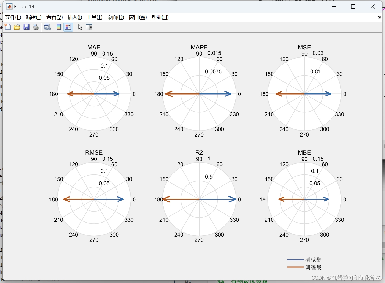Insert a colorbar with the colorbar icon
385x283 pixels.
(x=59, y=27)
